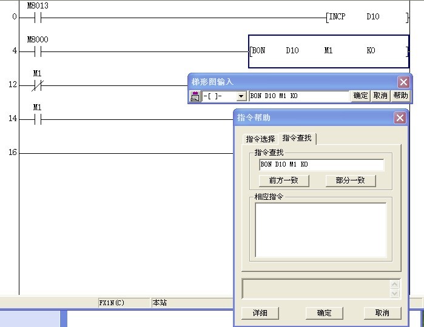Open the ladder symbol type dropdown
The width and height of the screenshot is (424, 327).
(241, 96)
